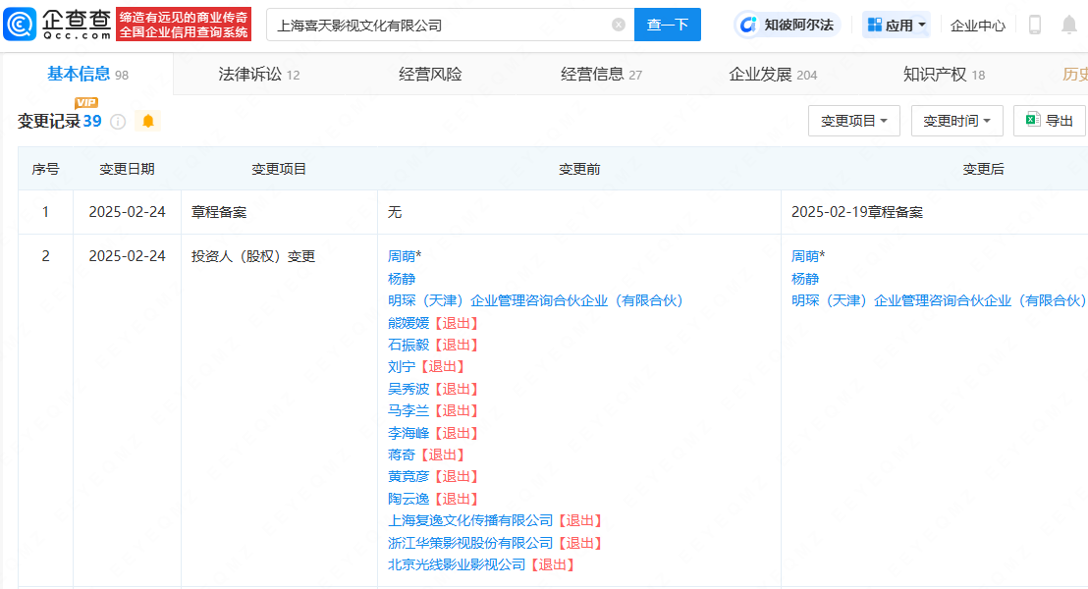
Task: Click the 查一下 search button
Action: point(668,25)
